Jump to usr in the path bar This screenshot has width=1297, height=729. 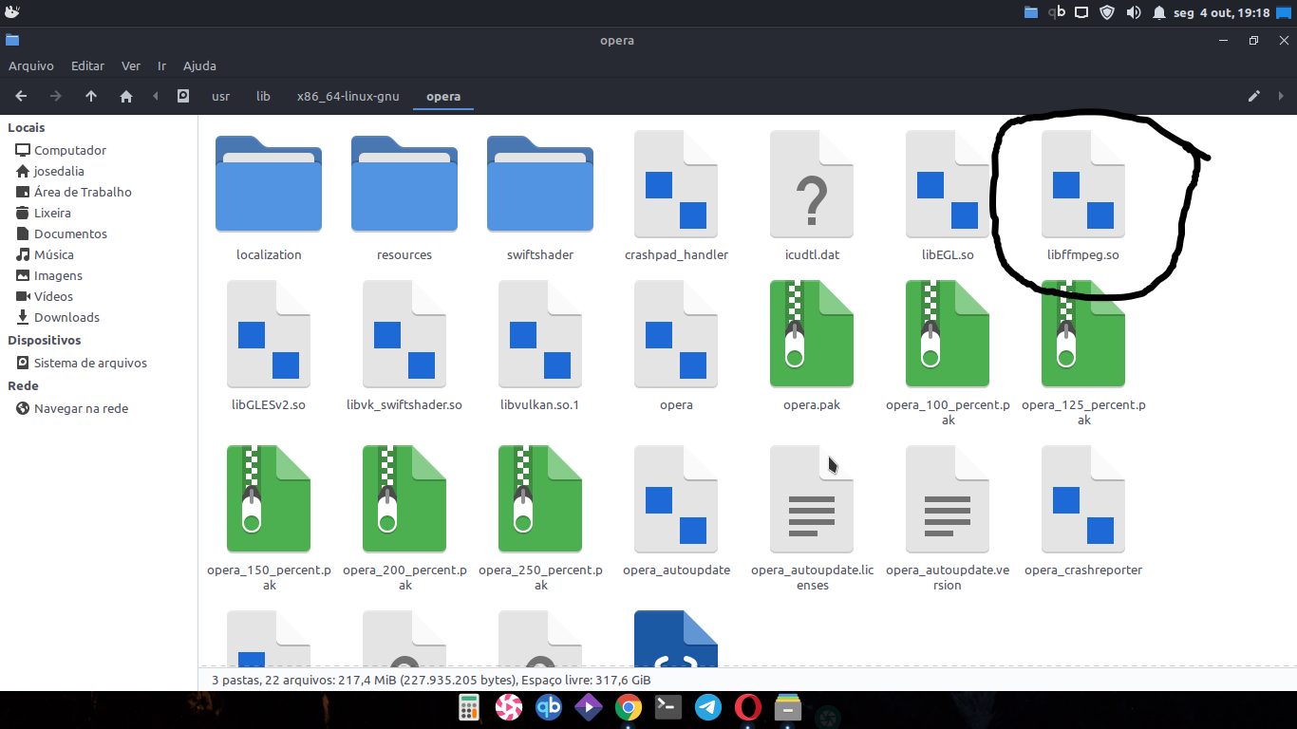(220, 96)
